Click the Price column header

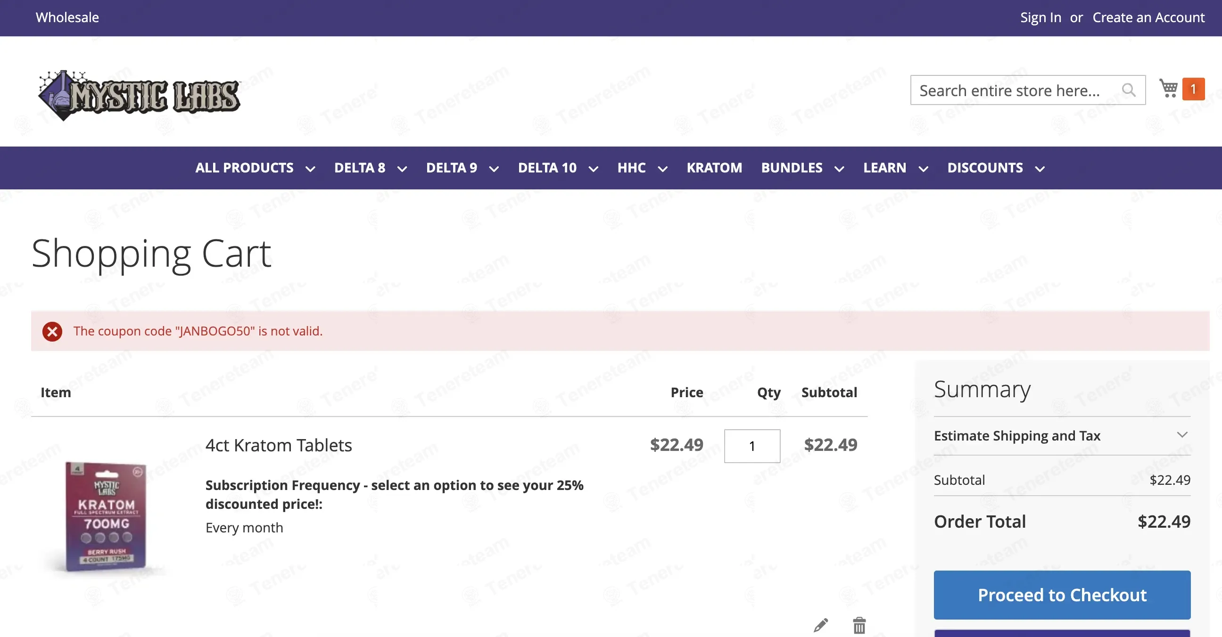[686, 392]
